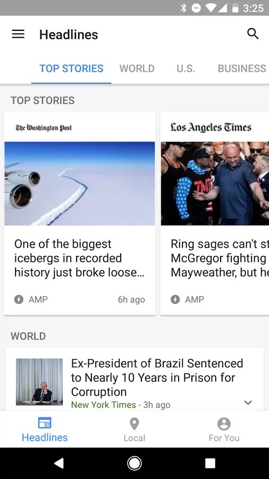Screen dimensions: 269x479
Task: Open the hamburger navigation menu
Action: click(x=18, y=34)
